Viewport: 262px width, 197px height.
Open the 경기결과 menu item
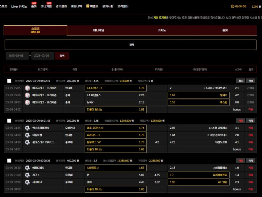click(x=61, y=6)
